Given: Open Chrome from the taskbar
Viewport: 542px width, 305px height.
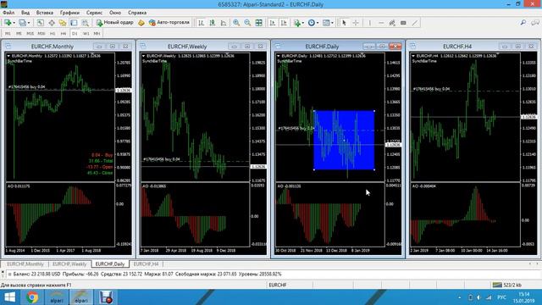Looking at the screenshot, I should point(32,297).
